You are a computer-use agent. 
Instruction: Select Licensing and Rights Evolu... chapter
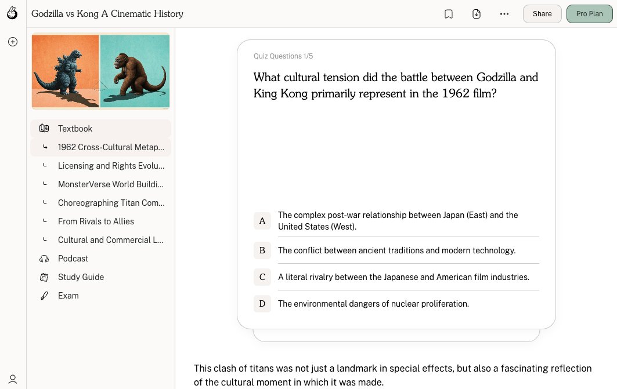pyautogui.click(x=101, y=165)
